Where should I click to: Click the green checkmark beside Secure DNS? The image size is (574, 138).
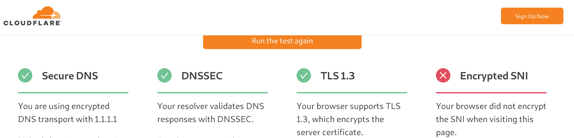[x=25, y=76]
